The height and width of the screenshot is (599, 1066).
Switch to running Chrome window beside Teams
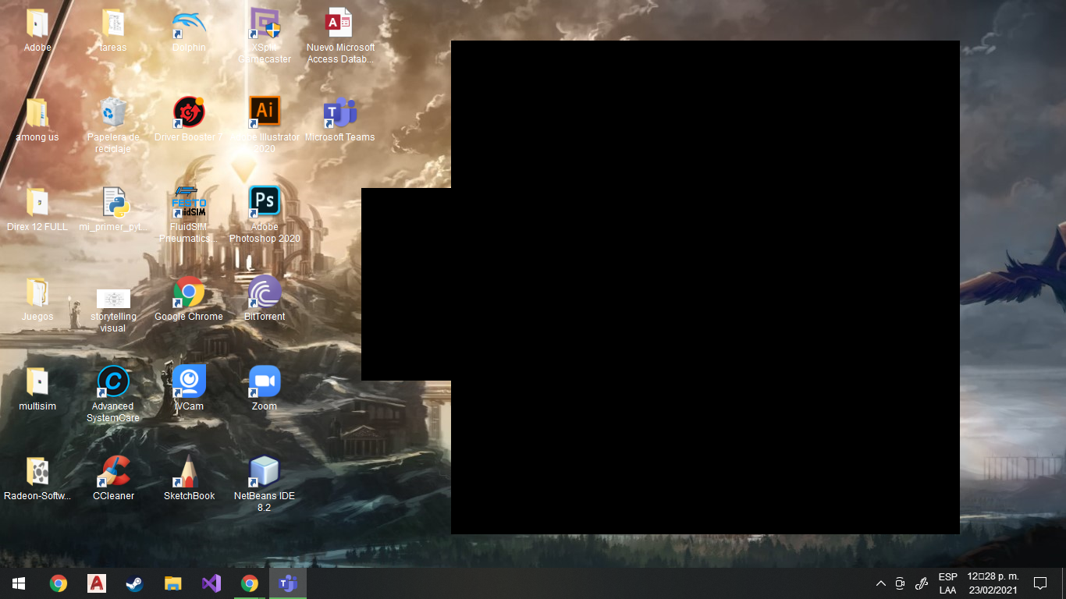pyautogui.click(x=250, y=583)
